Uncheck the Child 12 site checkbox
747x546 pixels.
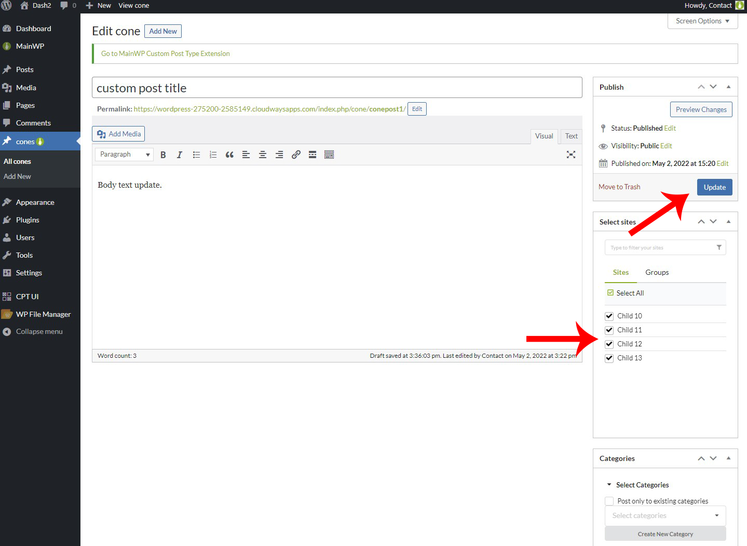(608, 344)
